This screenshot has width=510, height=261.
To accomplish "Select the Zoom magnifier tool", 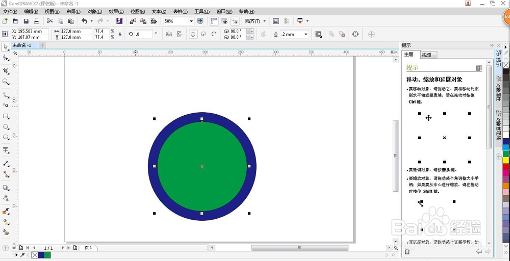I will 6,82.
